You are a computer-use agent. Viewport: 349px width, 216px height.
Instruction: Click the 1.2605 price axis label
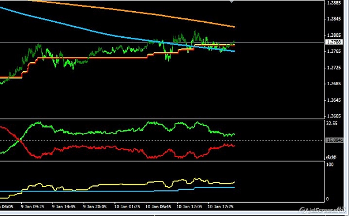tap(334, 116)
